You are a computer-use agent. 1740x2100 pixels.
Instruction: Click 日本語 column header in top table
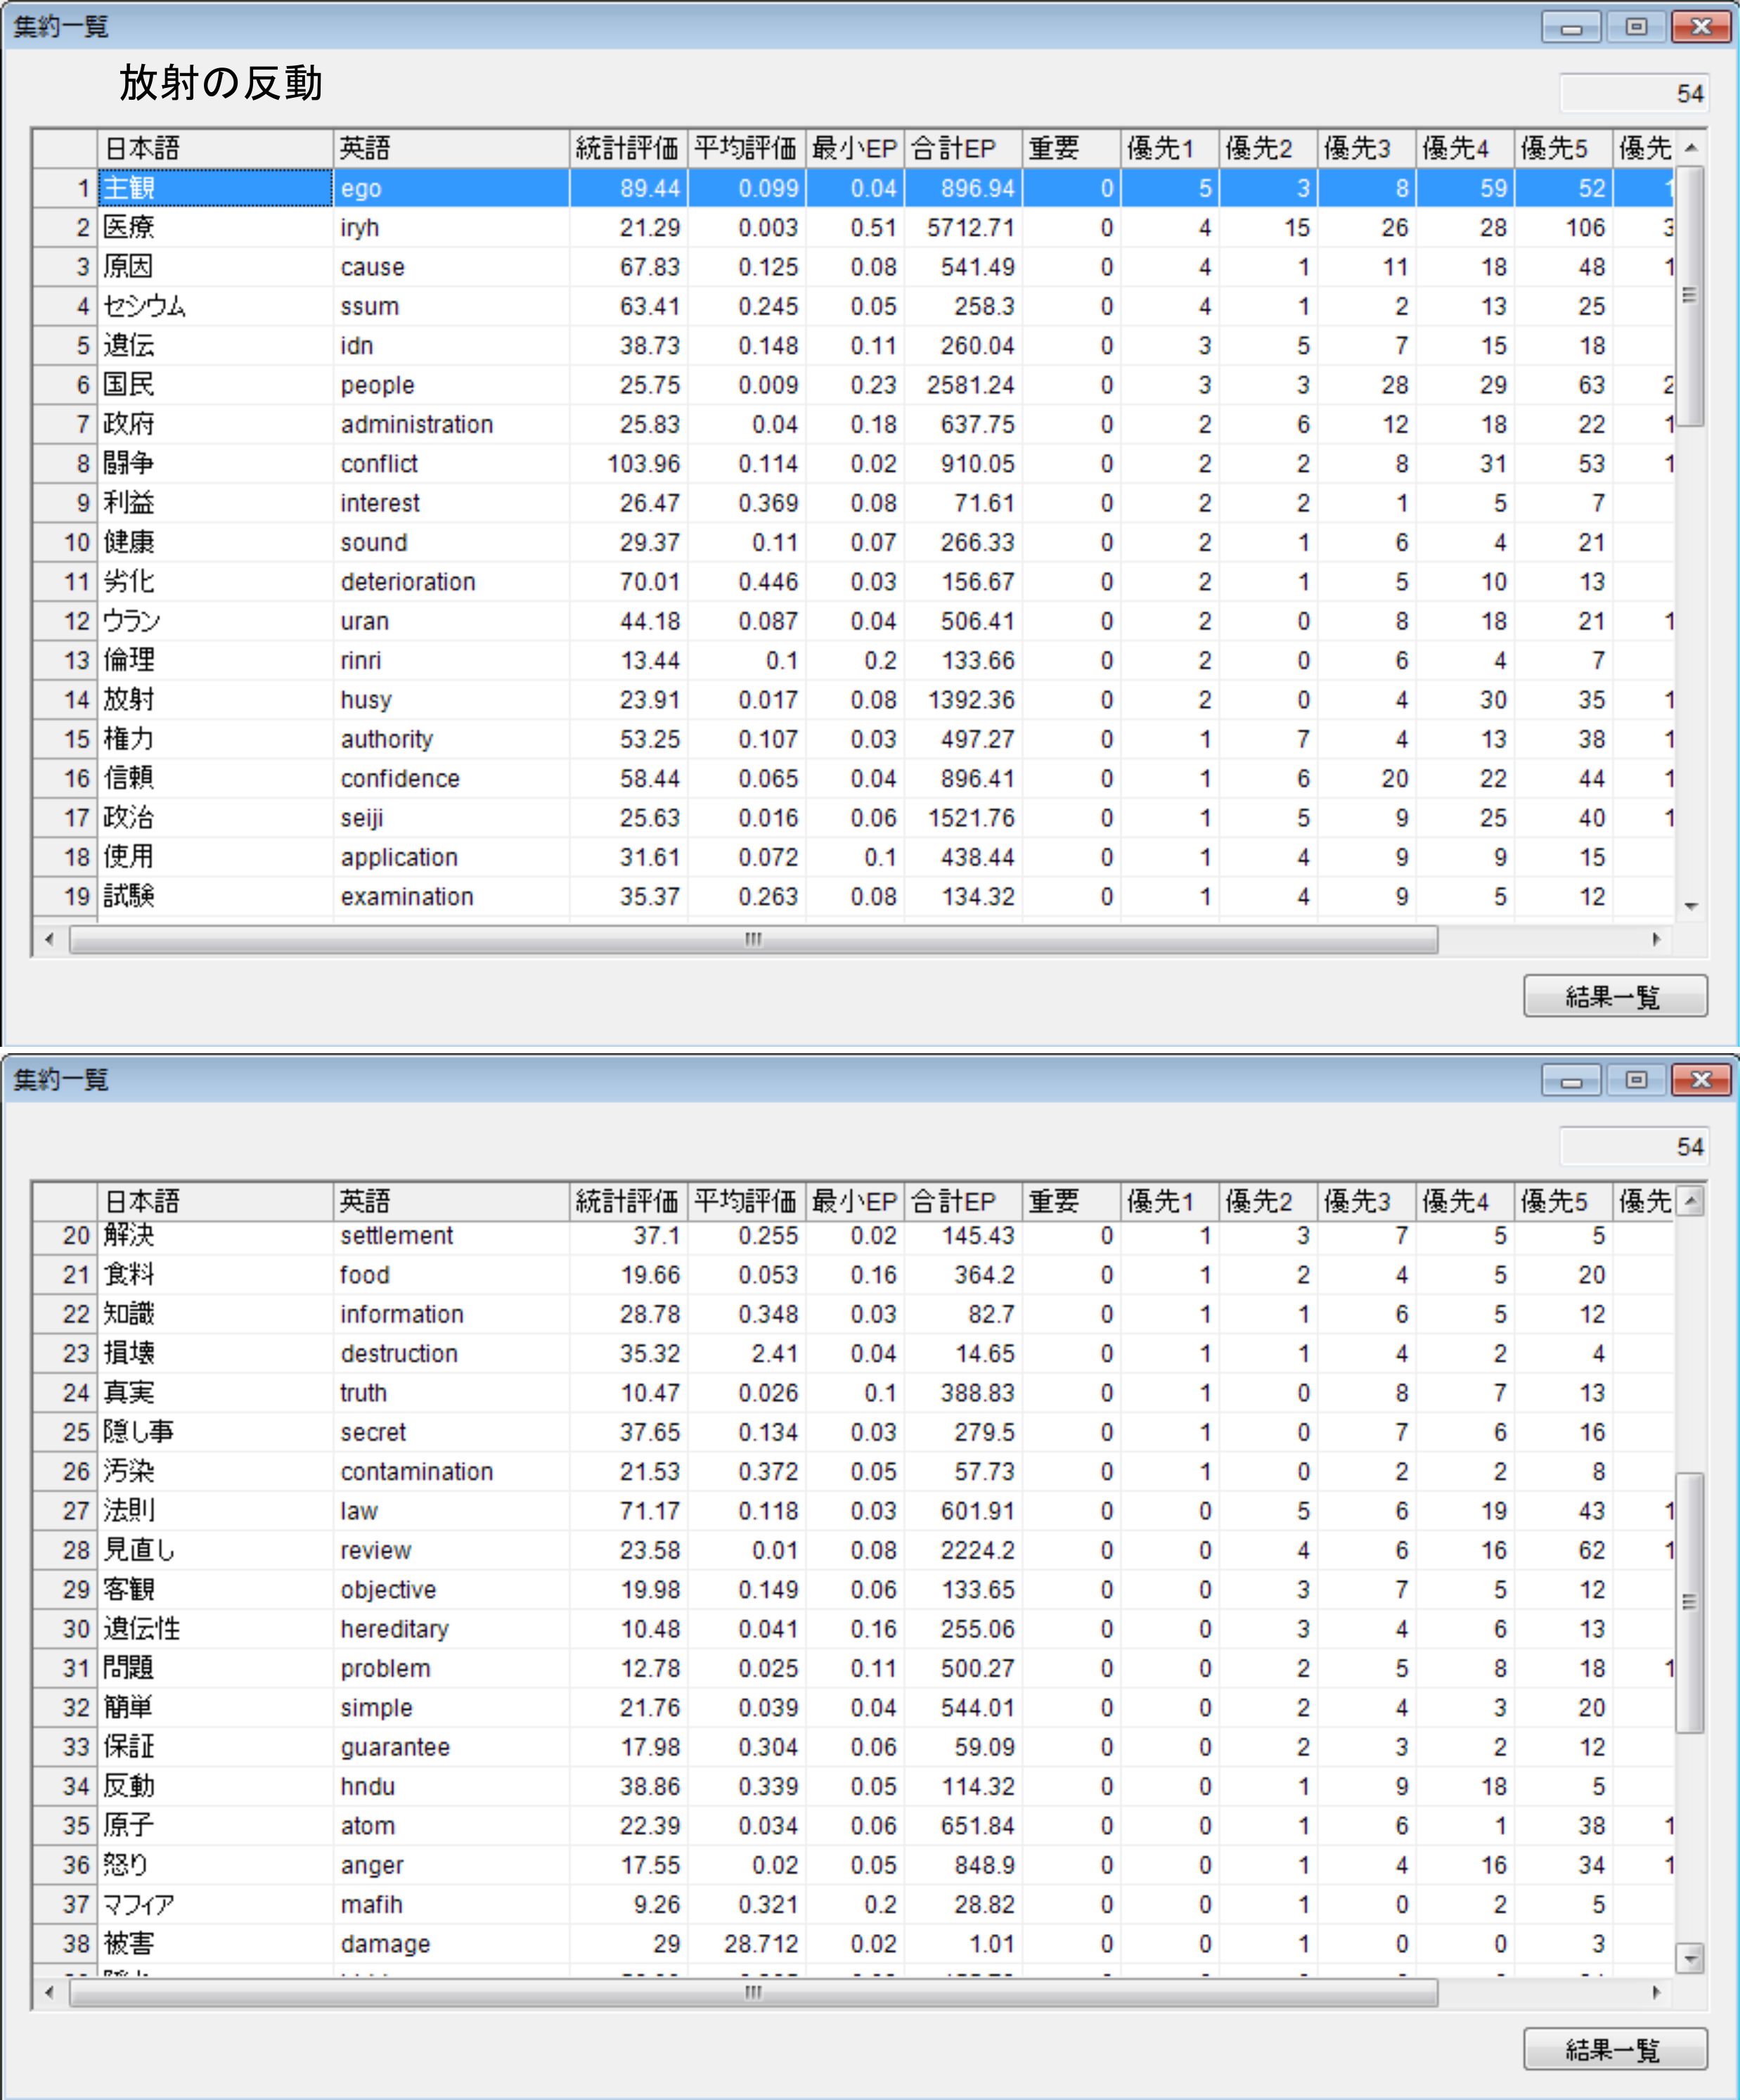pos(215,149)
